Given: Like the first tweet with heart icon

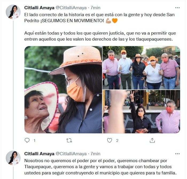Looking at the screenshot, I should pos(110,141).
